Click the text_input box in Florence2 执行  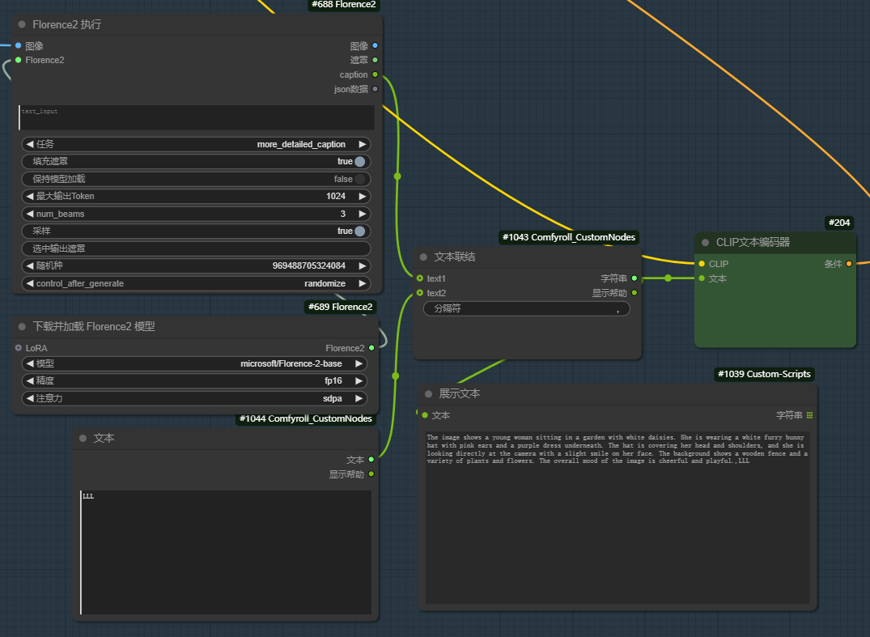[196, 118]
